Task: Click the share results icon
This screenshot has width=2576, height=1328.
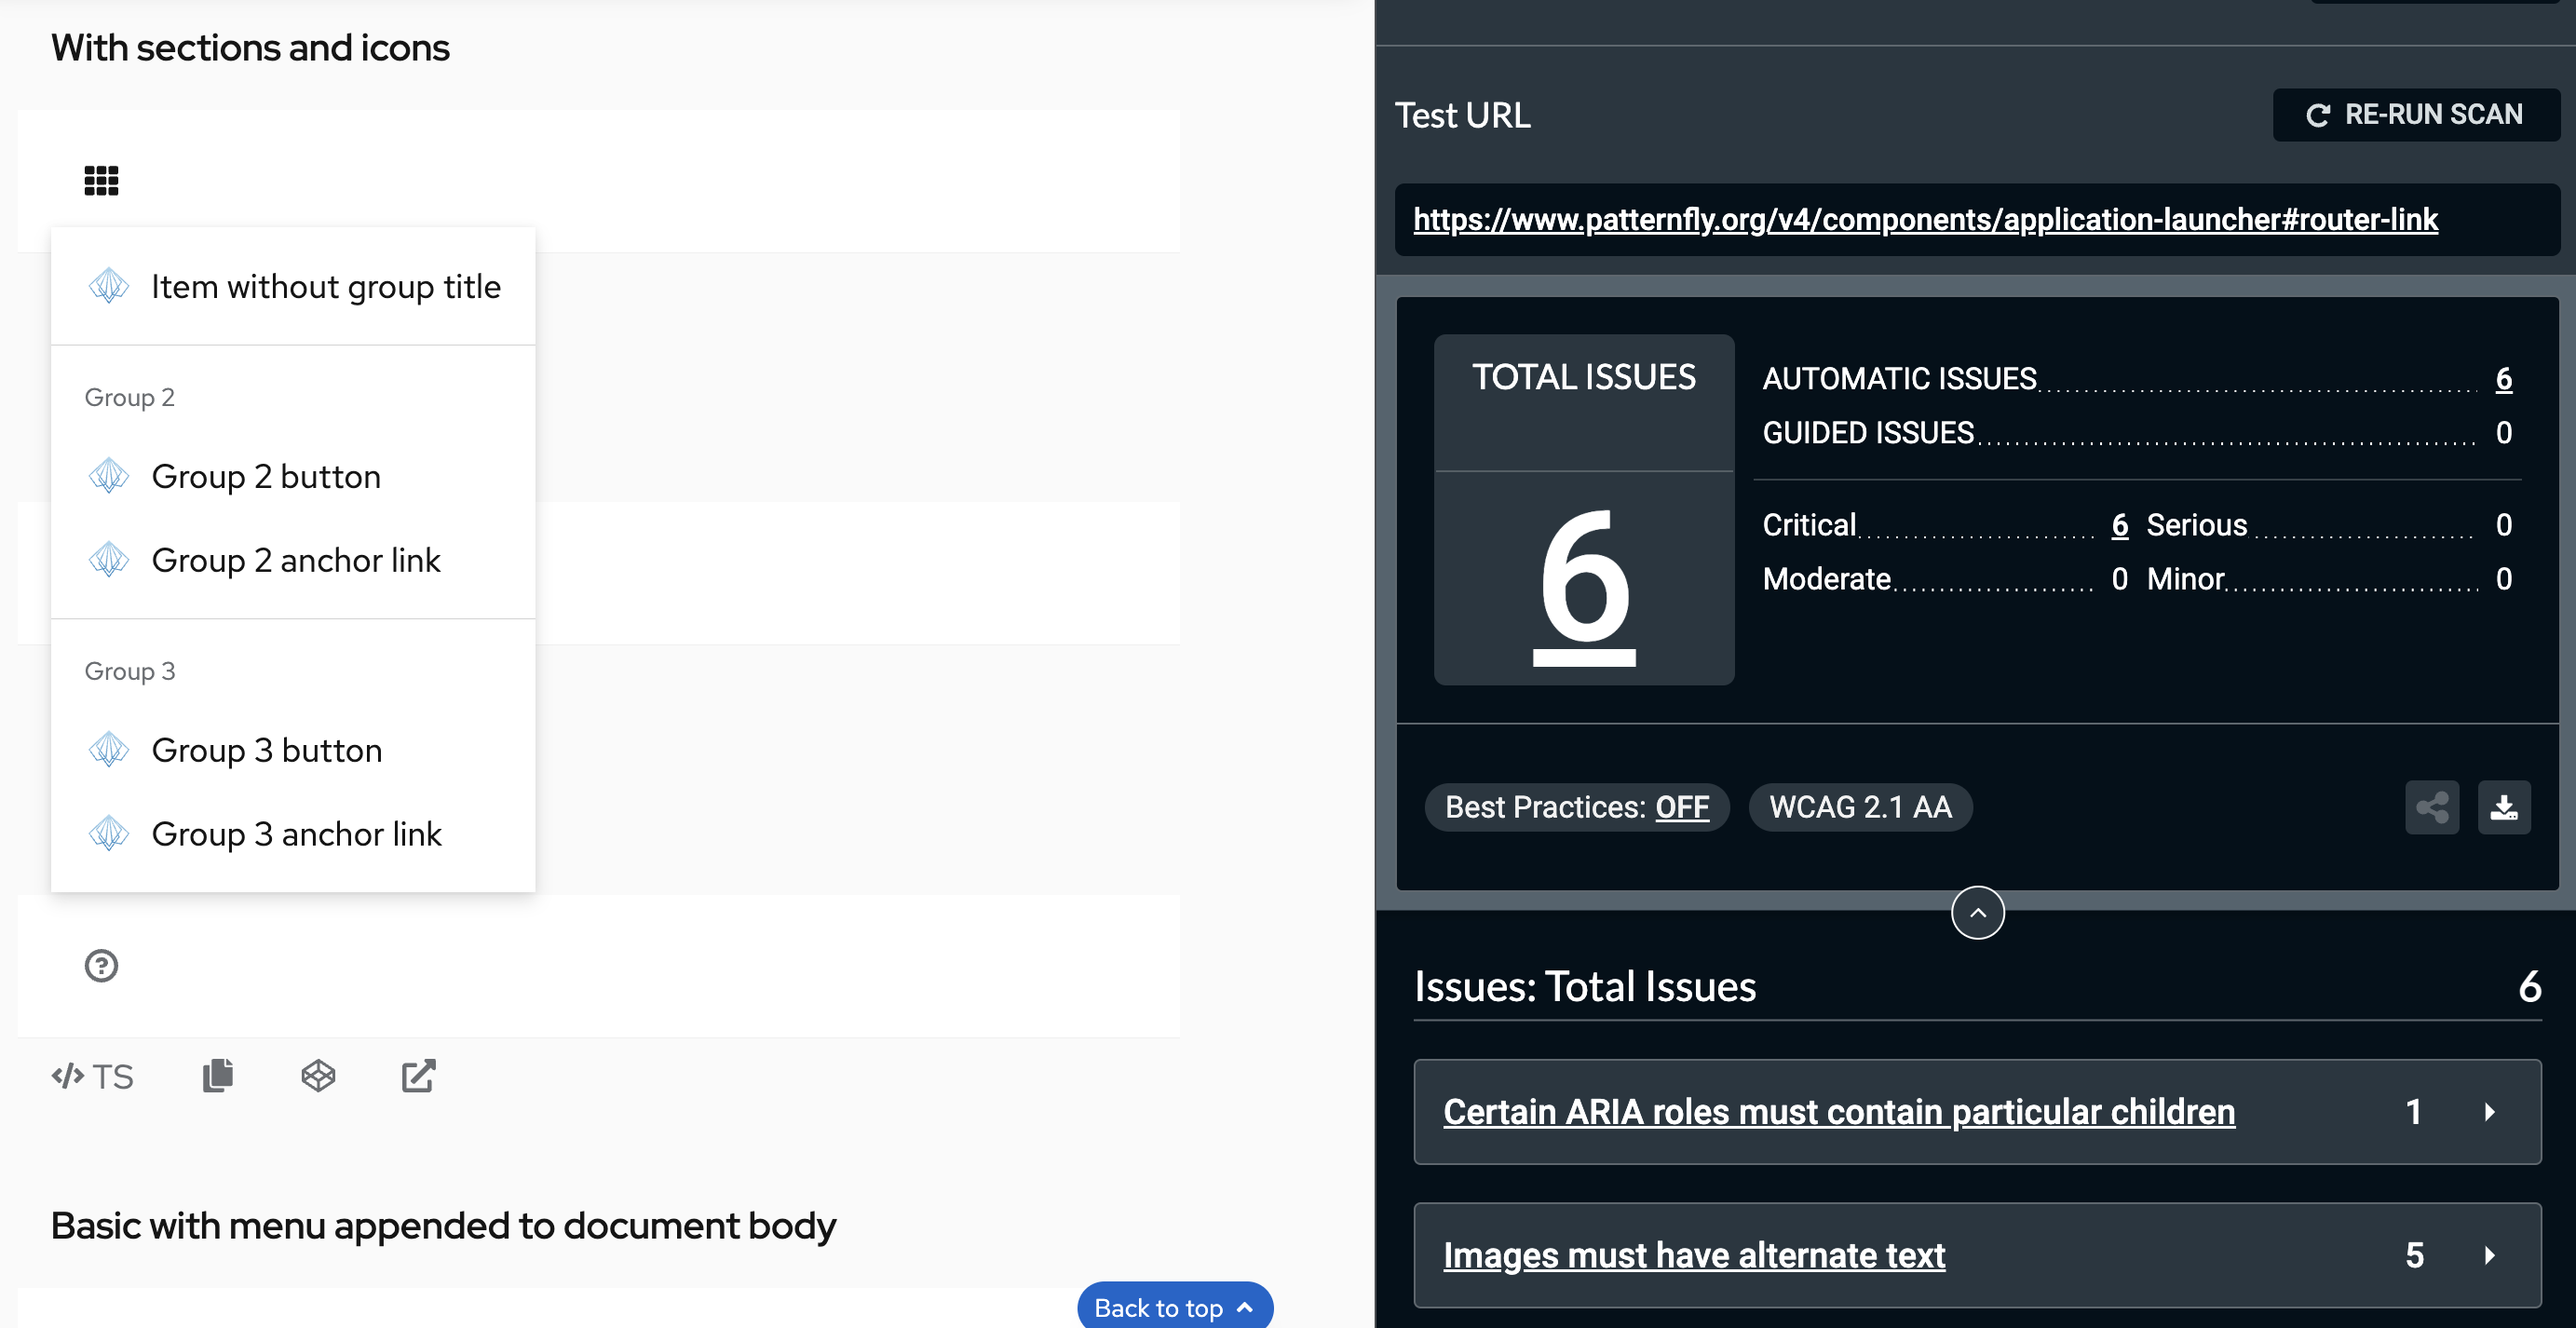Action: [2431, 807]
